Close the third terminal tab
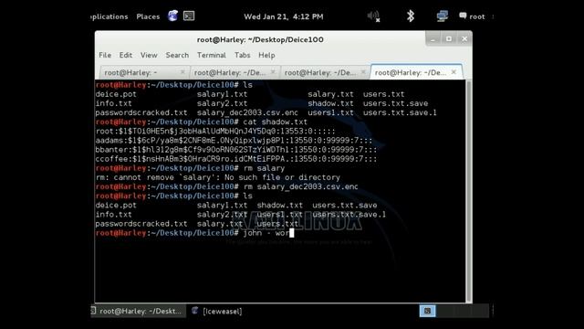The width and height of the screenshot is (584, 329). coord(363,72)
